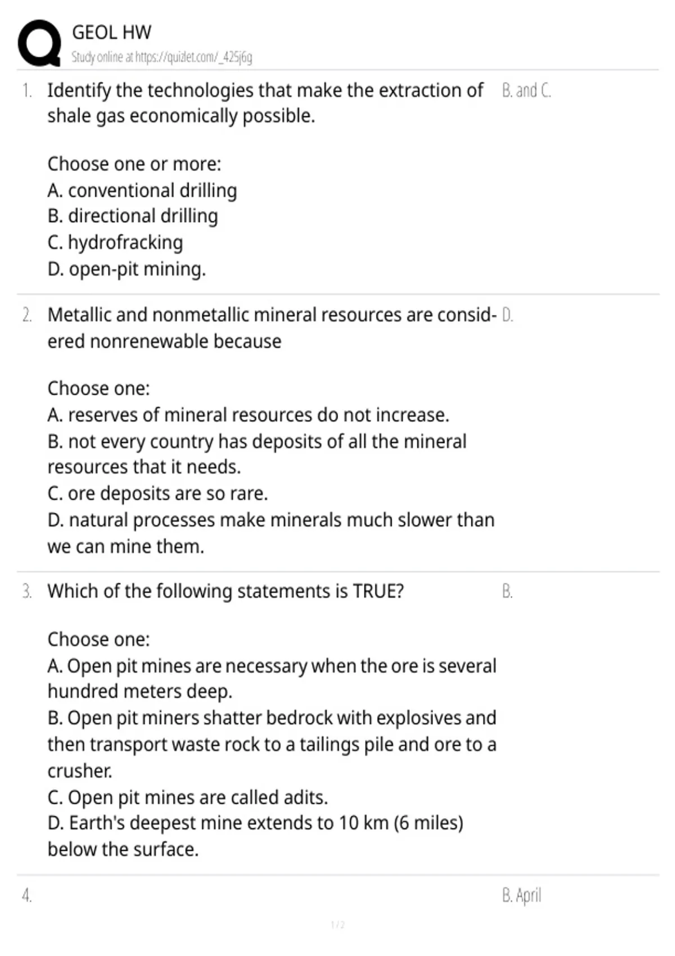Select answer A. conventional drilling

coord(142,190)
